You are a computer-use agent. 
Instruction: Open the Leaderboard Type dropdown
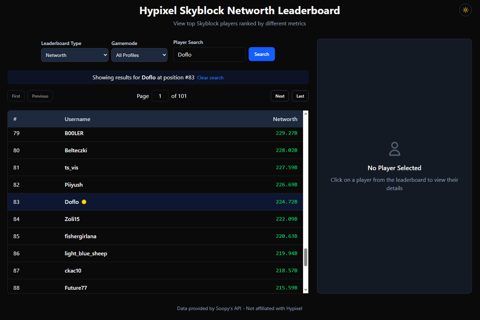[75, 55]
